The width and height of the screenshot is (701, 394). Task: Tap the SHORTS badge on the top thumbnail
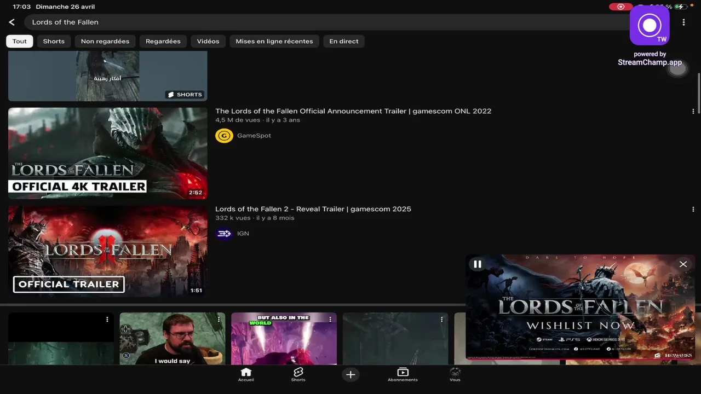point(185,95)
